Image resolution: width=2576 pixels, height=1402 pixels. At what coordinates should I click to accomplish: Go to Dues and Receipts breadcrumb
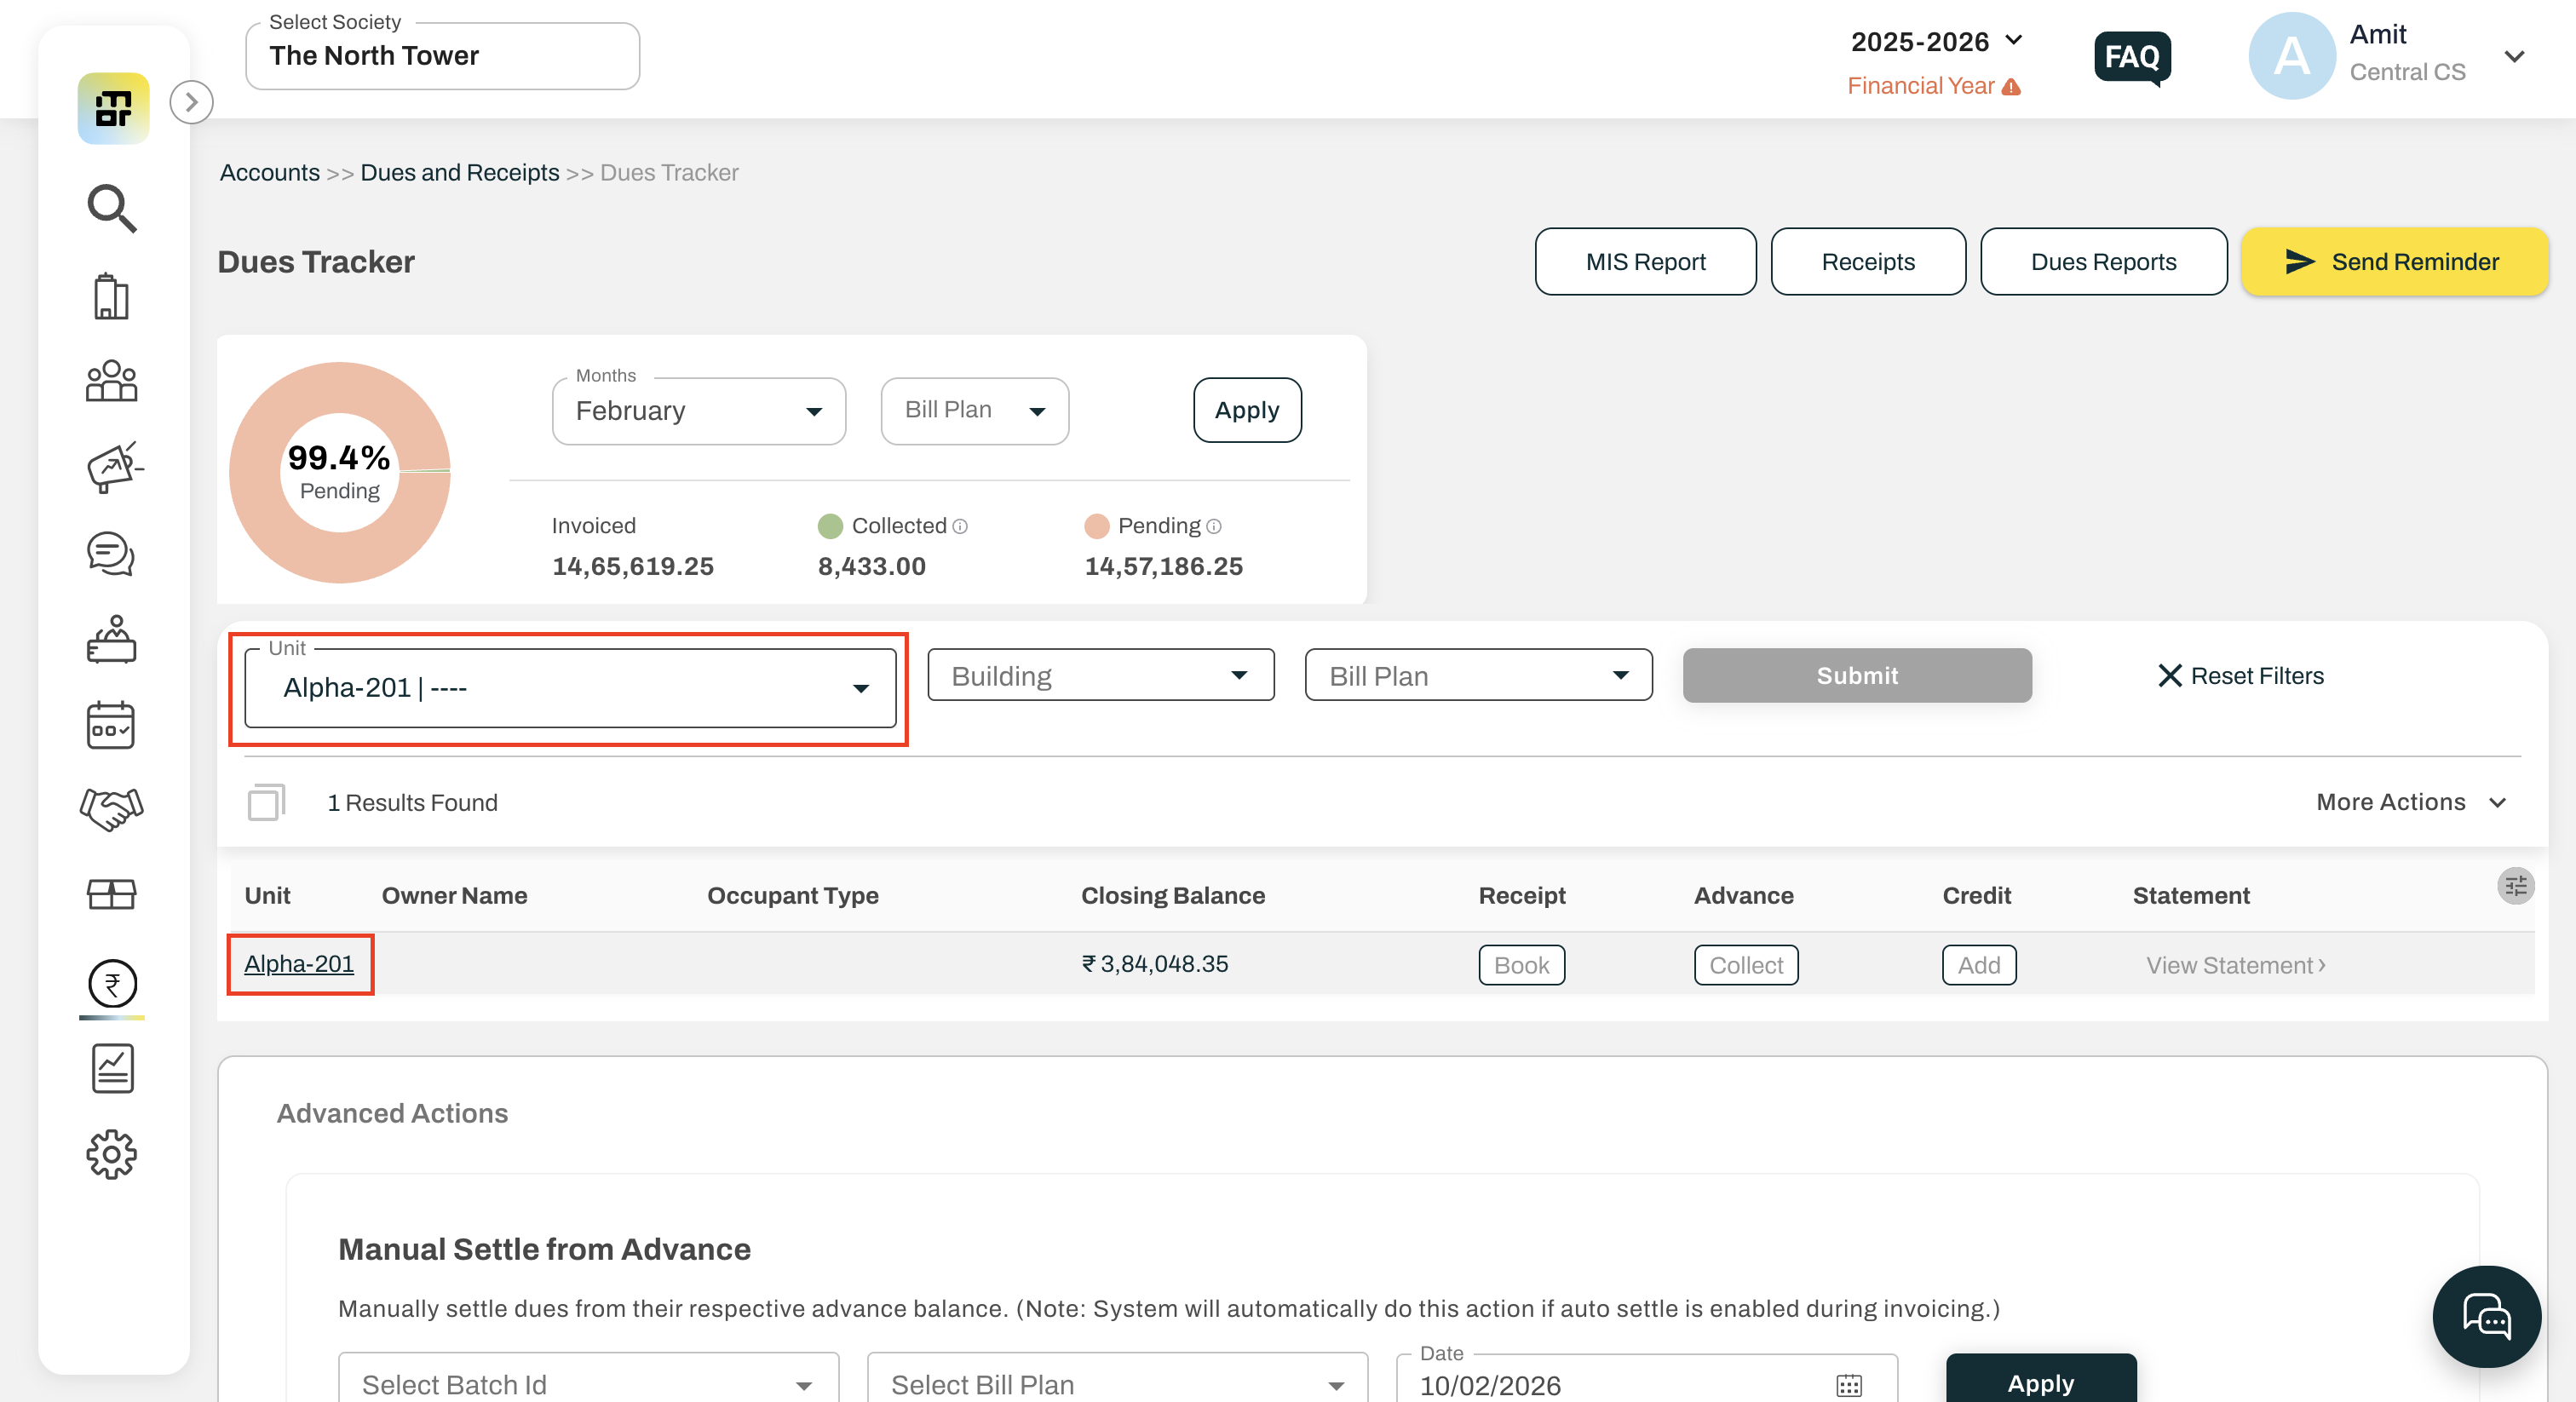coord(460,173)
